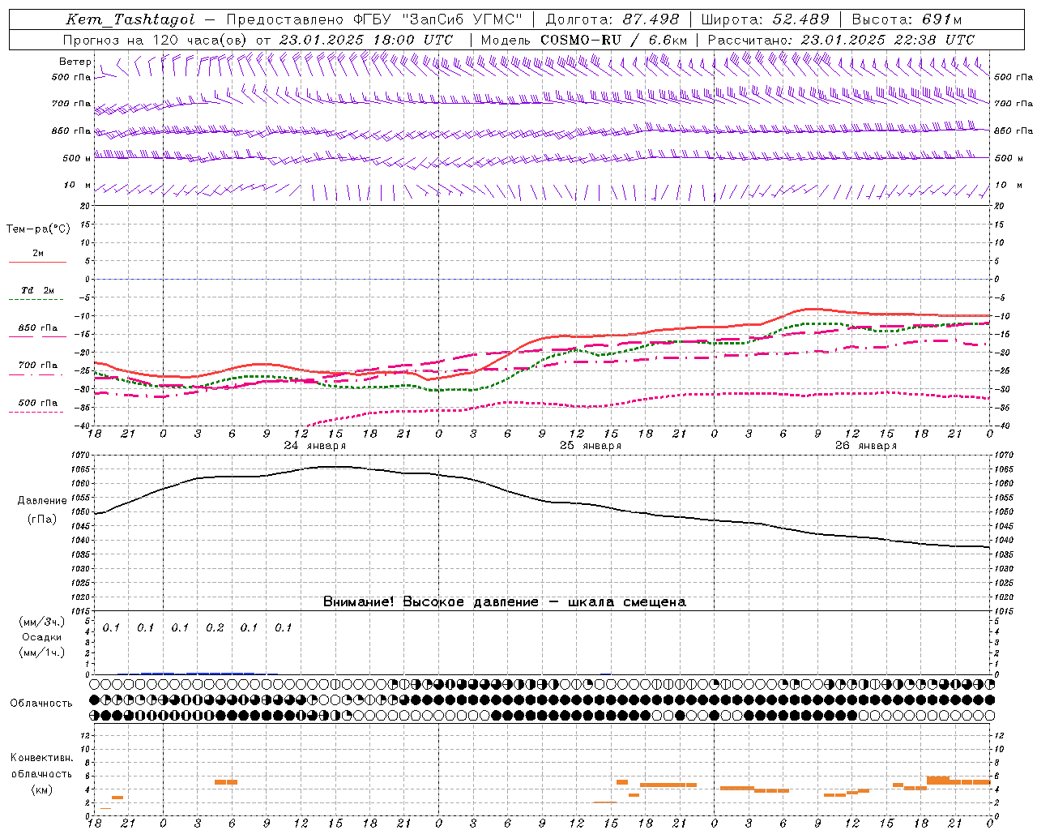Click the 'Тем-ра(°C)' temperature panel label
The image size is (1037, 830).
[x=38, y=229]
